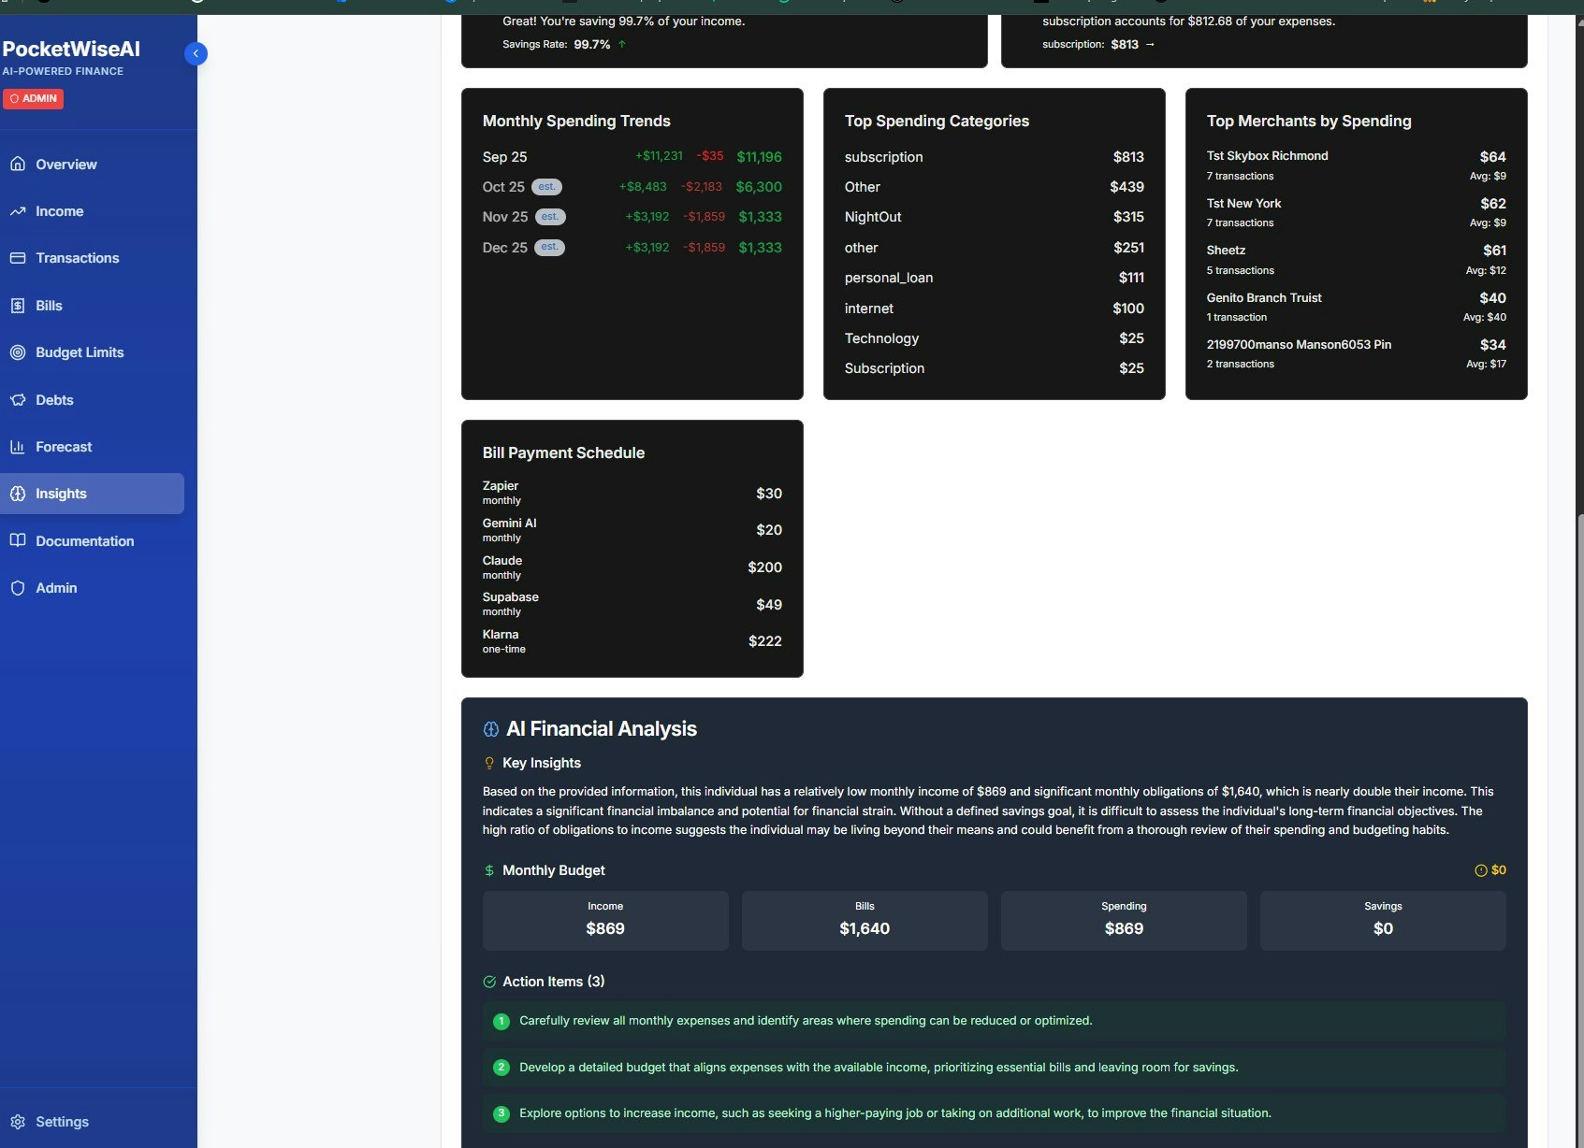
Task: Switch to the Forecast page
Action: click(64, 447)
